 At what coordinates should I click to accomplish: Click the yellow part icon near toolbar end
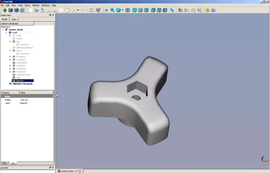[x=207, y=10]
